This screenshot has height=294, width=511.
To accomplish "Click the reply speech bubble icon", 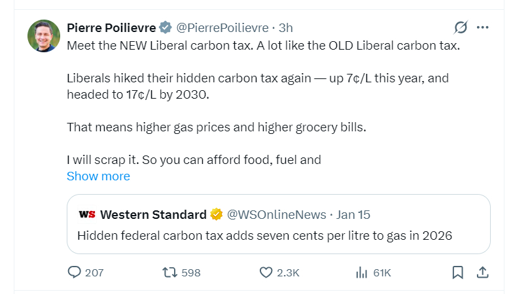I will 75,272.
